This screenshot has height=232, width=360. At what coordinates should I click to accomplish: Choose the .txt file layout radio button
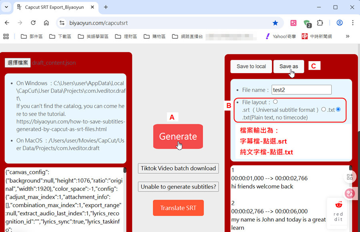324,110
